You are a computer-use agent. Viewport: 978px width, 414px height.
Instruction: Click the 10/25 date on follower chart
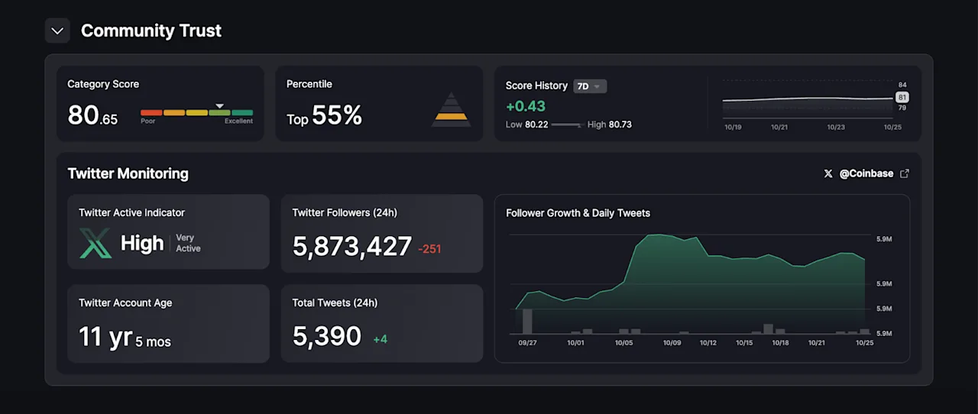(864, 343)
